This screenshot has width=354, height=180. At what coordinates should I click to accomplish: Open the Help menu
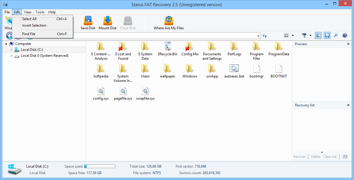pyautogui.click(x=52, y=12)
